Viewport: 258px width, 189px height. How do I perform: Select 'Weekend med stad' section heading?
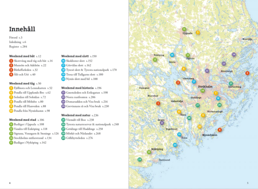click(23, 120)
